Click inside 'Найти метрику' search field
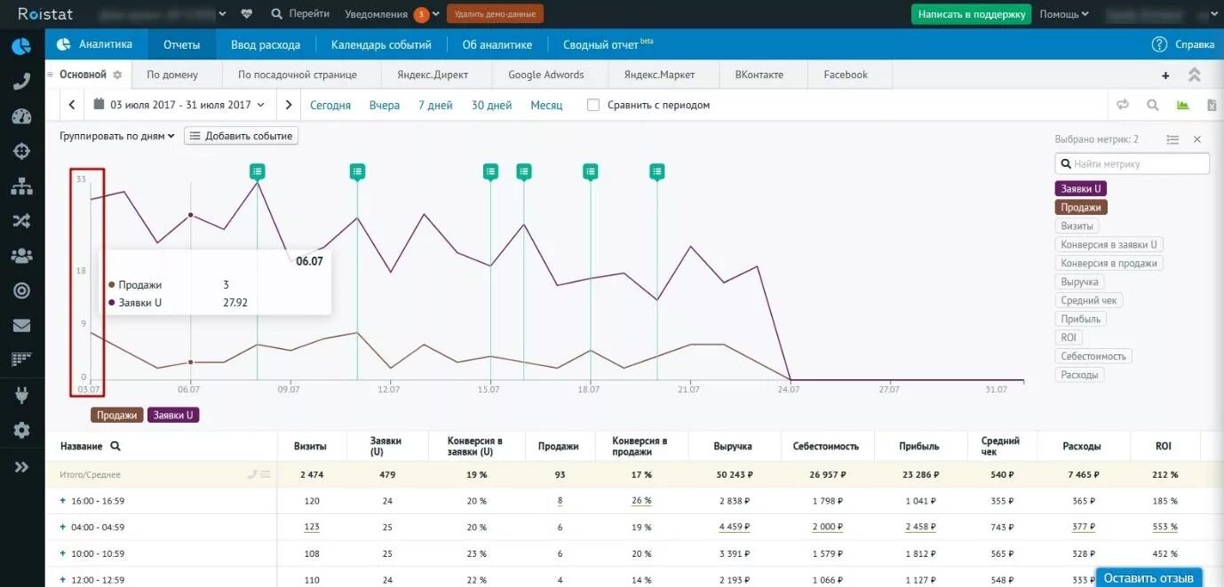This screenshot has height=587, width=1224. 1133,163
